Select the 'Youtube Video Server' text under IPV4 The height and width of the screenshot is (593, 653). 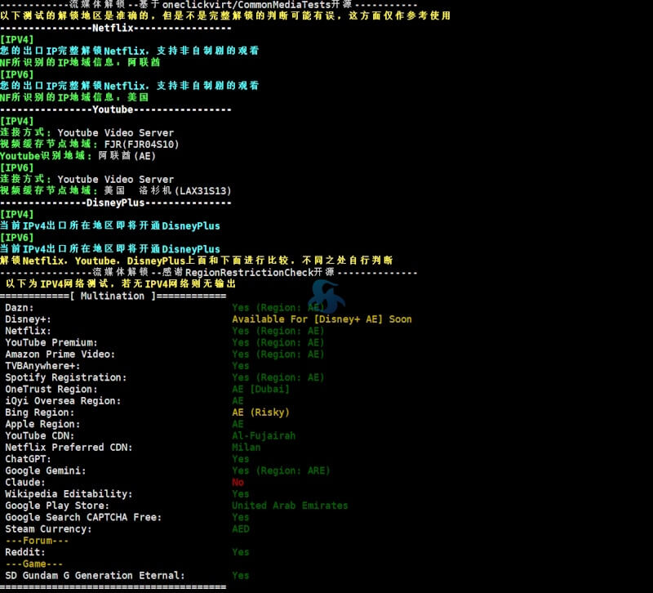pyautogui.click(x=116, y=133)
